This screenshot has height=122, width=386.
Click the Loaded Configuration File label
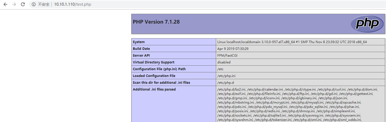(x=154, y=76)
